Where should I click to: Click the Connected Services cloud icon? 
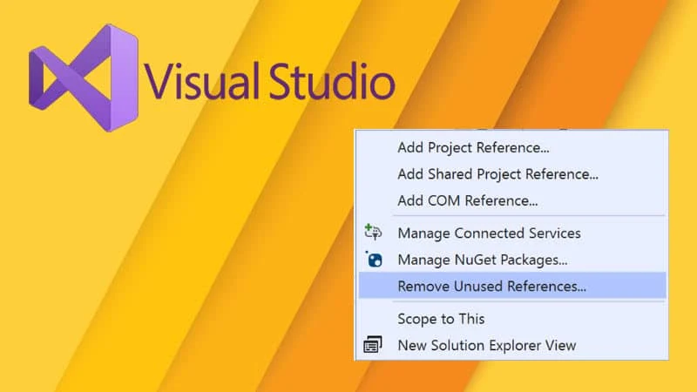point(373,232)
